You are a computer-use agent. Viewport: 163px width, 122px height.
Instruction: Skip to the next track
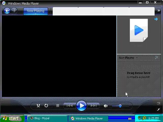[x=93, y=106]
